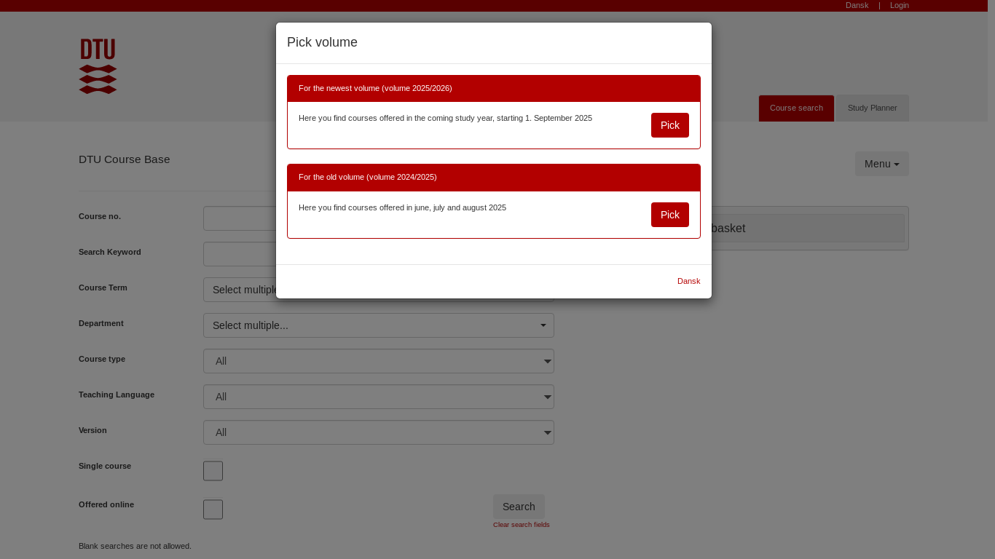Click the DTU logo
Viewport: 995px width, 559px height.
point(98,66)
